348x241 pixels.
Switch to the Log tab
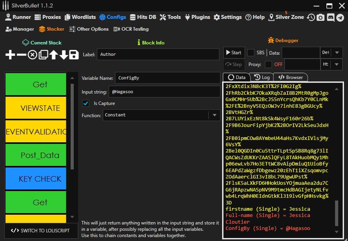click(262, 77)
